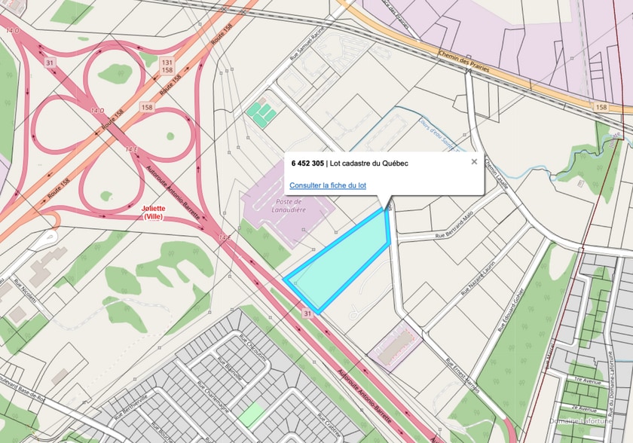Click the Autoroute Antonio-Barrette label near exit 14 E
This screenshot has width=633, height=443.
pyautogui.click(x=173, y=192)
